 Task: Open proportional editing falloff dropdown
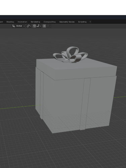tap(49, 26)
